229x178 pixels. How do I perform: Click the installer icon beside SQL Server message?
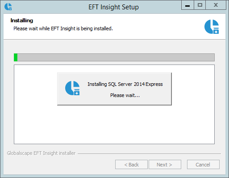(72, 88)
